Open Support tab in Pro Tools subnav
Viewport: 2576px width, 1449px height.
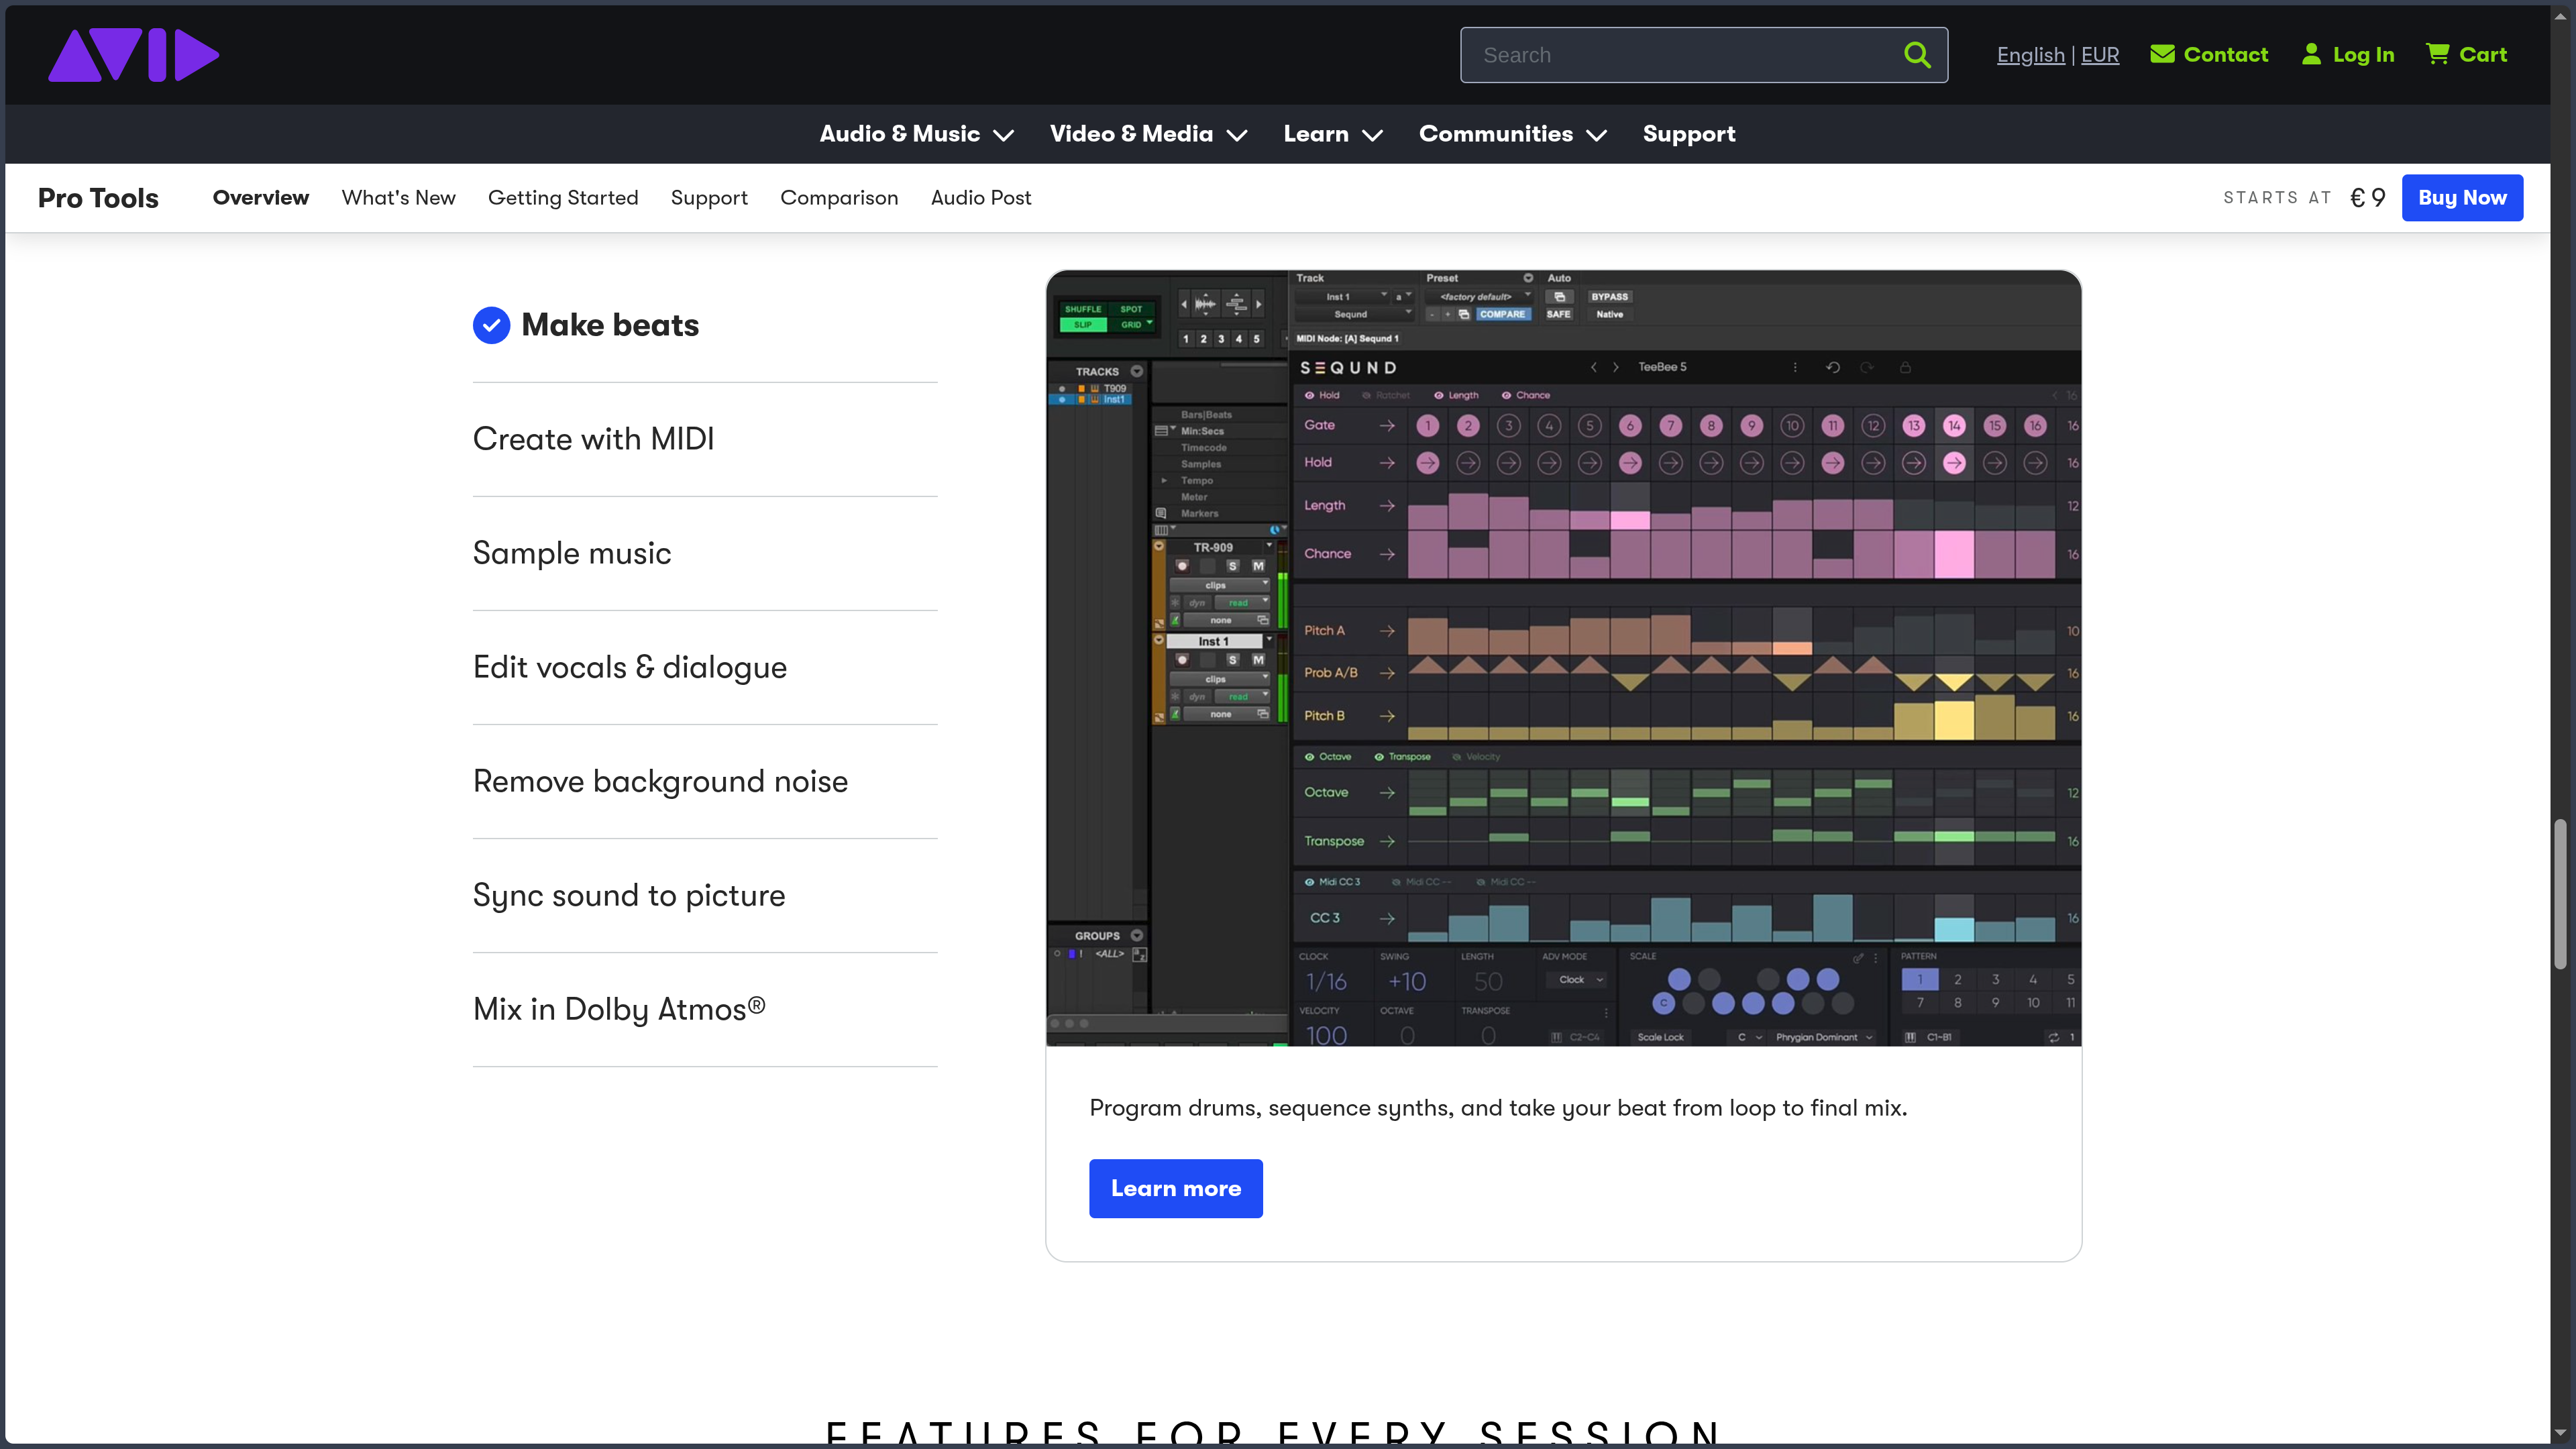click(x=709, y=198)
